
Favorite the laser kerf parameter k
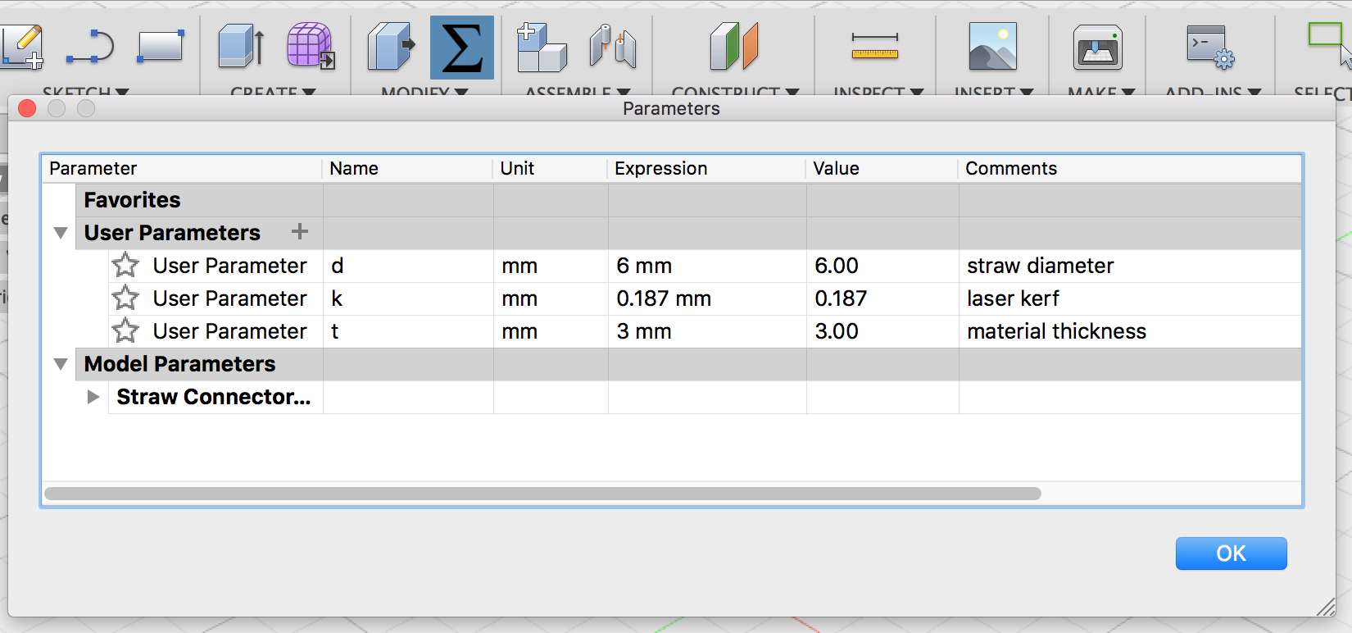[125, 298]
